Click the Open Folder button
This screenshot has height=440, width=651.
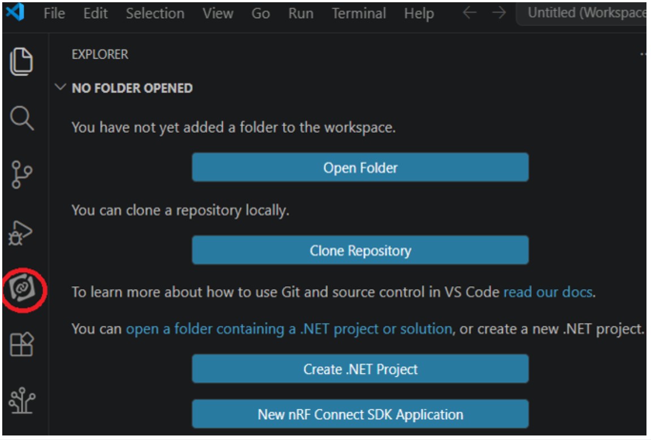coord(361,167)
